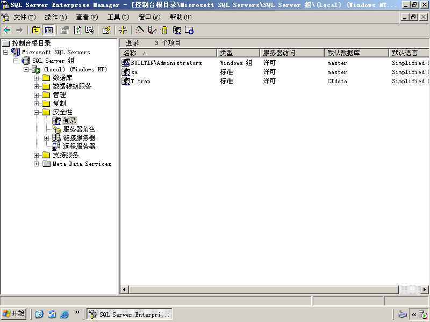Select the SQL Server 组 icon
Image resolution: width=430 pixels, height=322 pixels.
click(26, 61)
